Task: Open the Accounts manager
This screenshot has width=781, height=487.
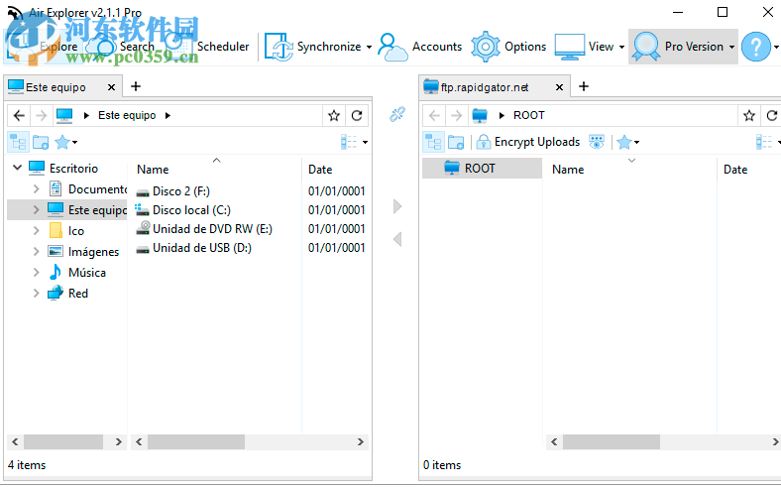Action: pos(420,47)
